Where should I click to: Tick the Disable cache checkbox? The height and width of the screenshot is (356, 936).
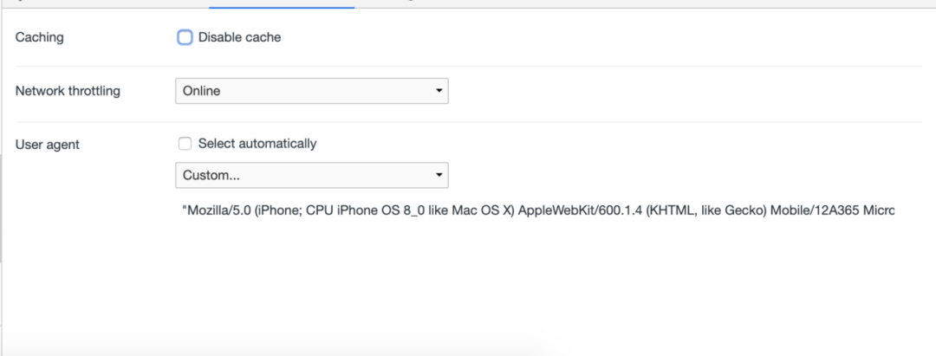pyautogui.click(x=185, y=37)
